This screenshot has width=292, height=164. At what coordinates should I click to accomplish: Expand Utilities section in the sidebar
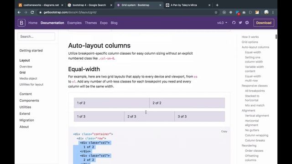point(25,107)
